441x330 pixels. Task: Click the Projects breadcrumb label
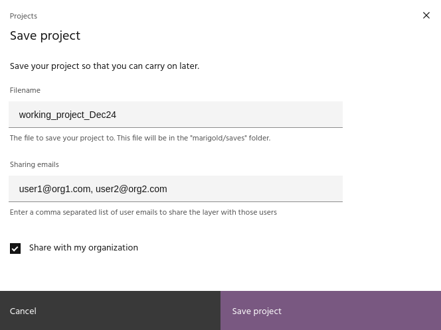23,16
